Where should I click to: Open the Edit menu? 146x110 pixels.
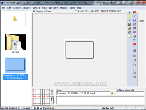(9, 8)
